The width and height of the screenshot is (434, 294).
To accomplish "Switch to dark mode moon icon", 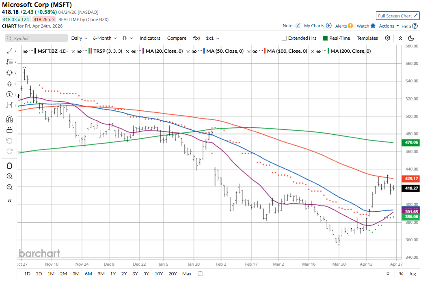I will (x=411, y=38).
